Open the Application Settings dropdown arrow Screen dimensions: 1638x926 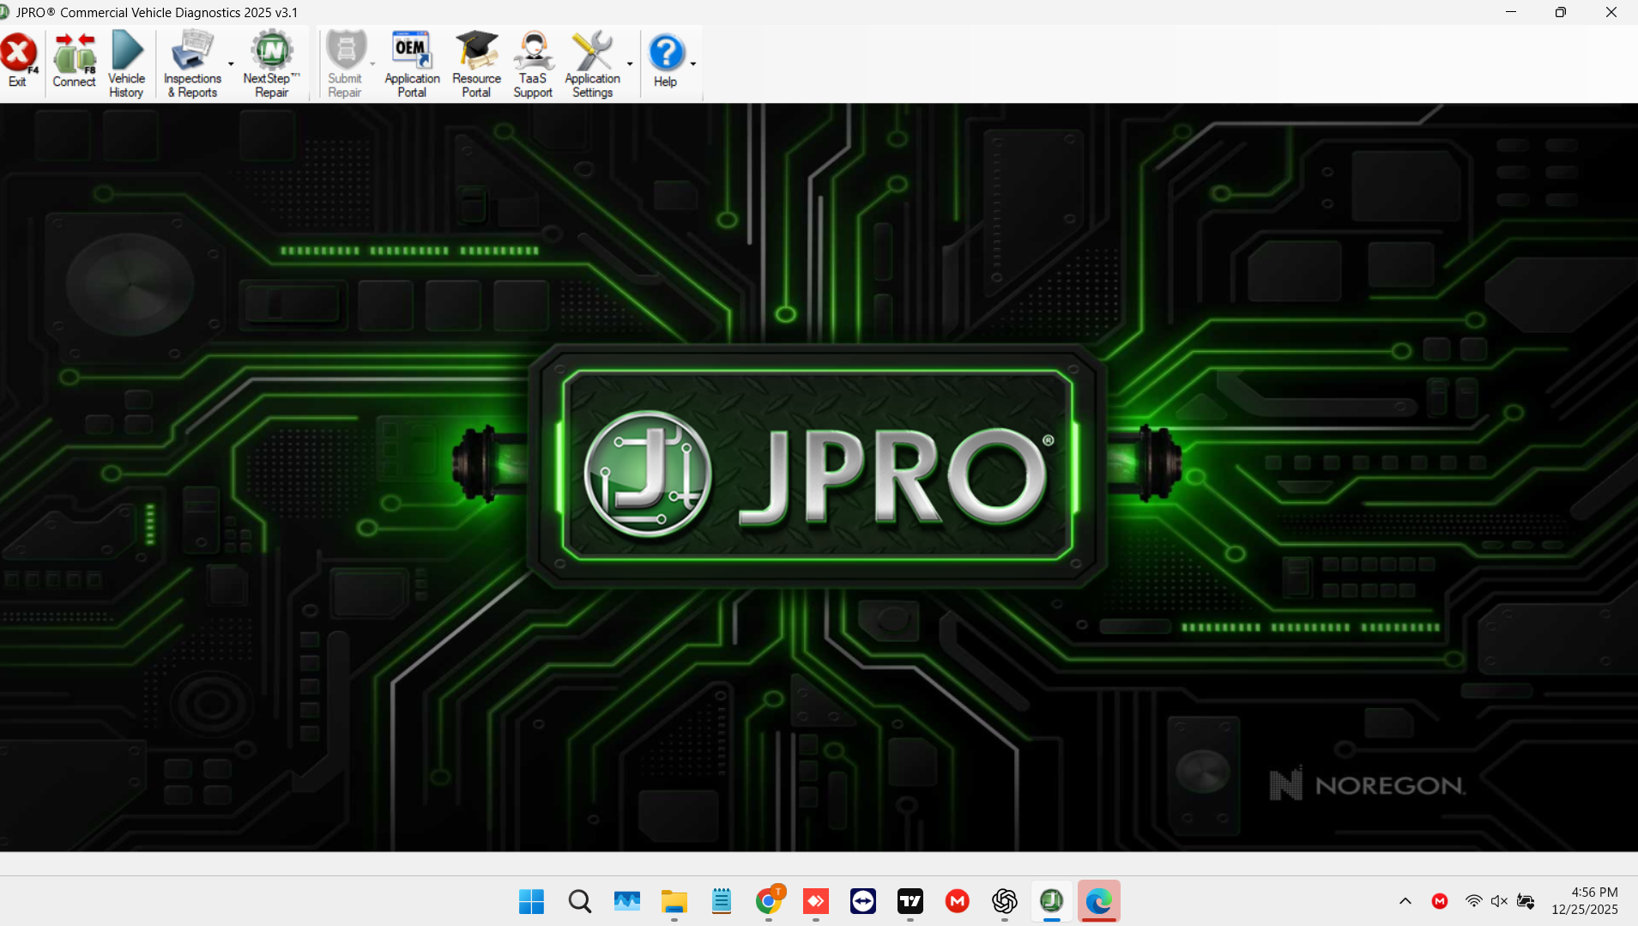tap(629, 64)
